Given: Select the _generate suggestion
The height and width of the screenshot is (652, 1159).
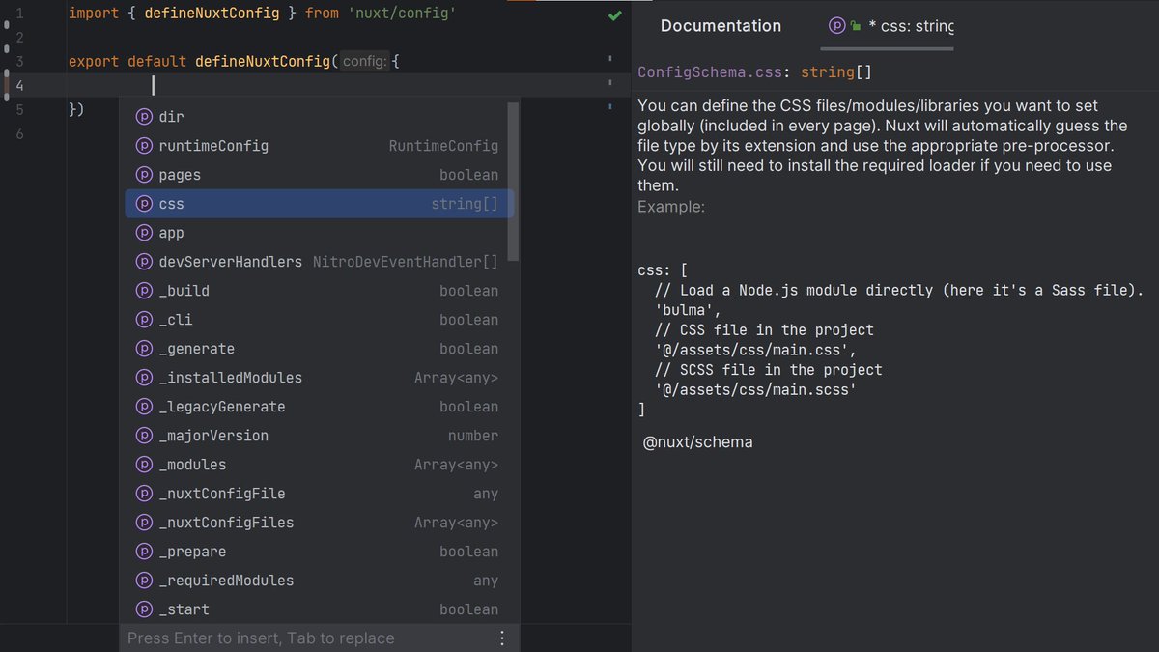Looking at the screenshot, I should tap(316, 349).
